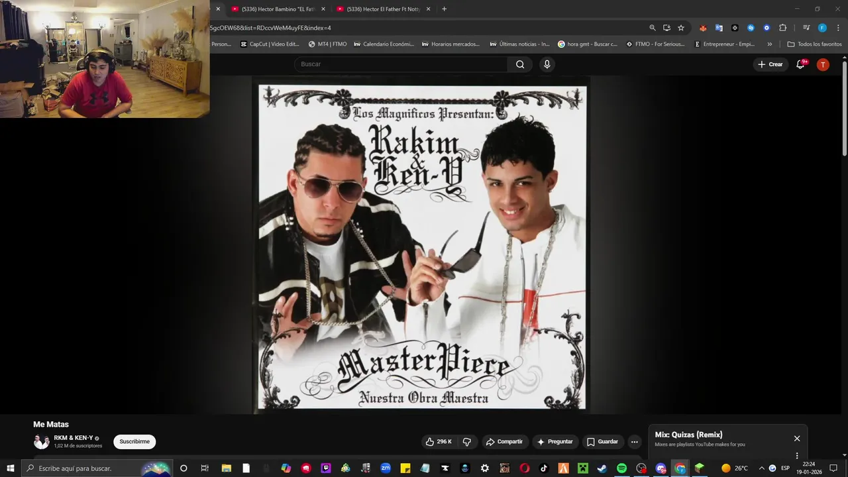
Task: Start voice search with microphone icon
Action: point(547,64)
